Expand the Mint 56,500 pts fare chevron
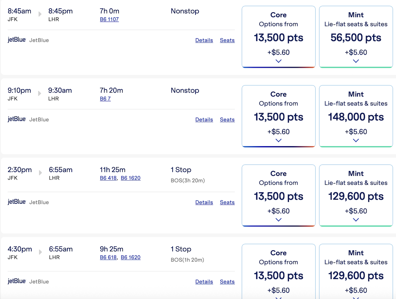The width and height of the screenshot is (396, 299). coord(356,61)
